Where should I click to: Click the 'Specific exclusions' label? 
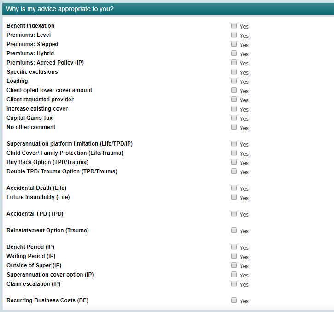[32, 72]
